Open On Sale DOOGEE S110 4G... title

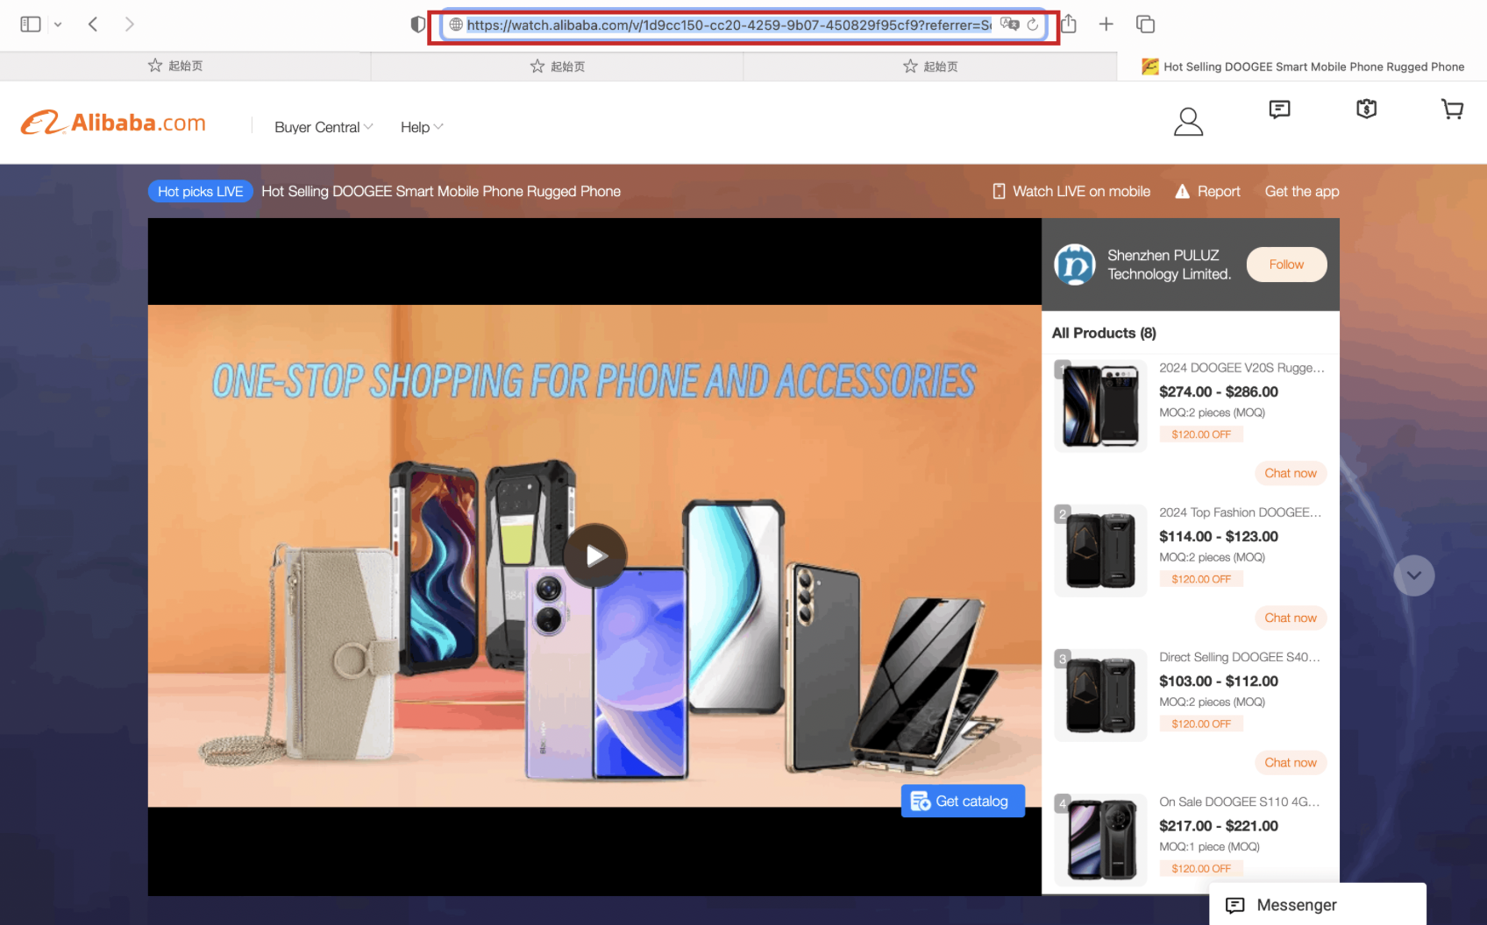tap(1239, 801)
